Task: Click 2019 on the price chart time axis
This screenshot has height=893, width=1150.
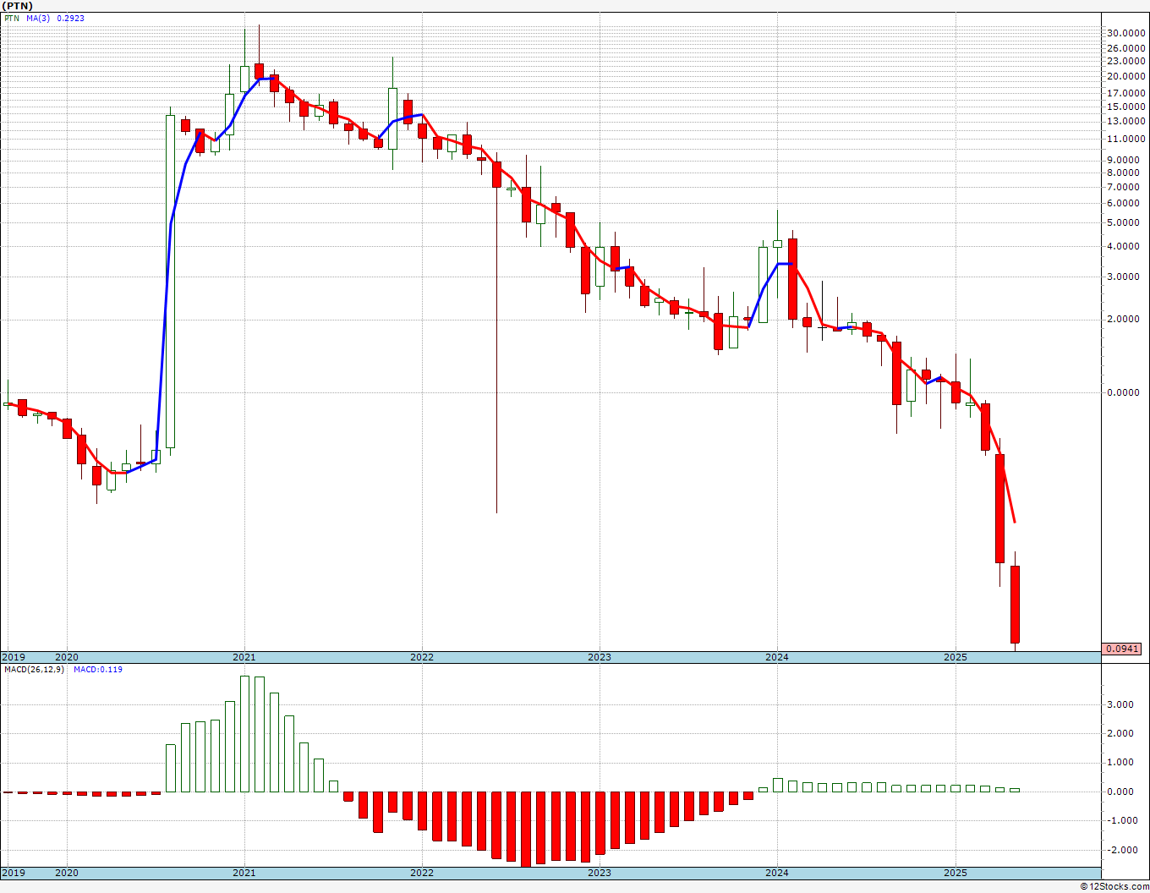Action: 13,657
